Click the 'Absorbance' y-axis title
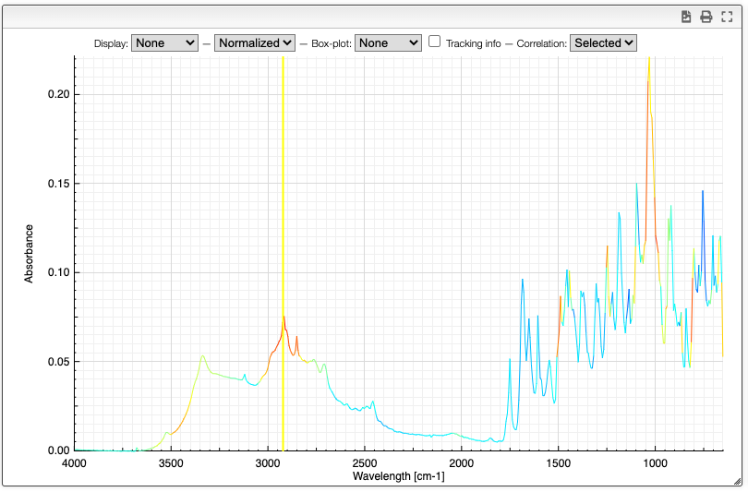Image resolution: width=748 pixels, height=492 pixels. point(29,253)
